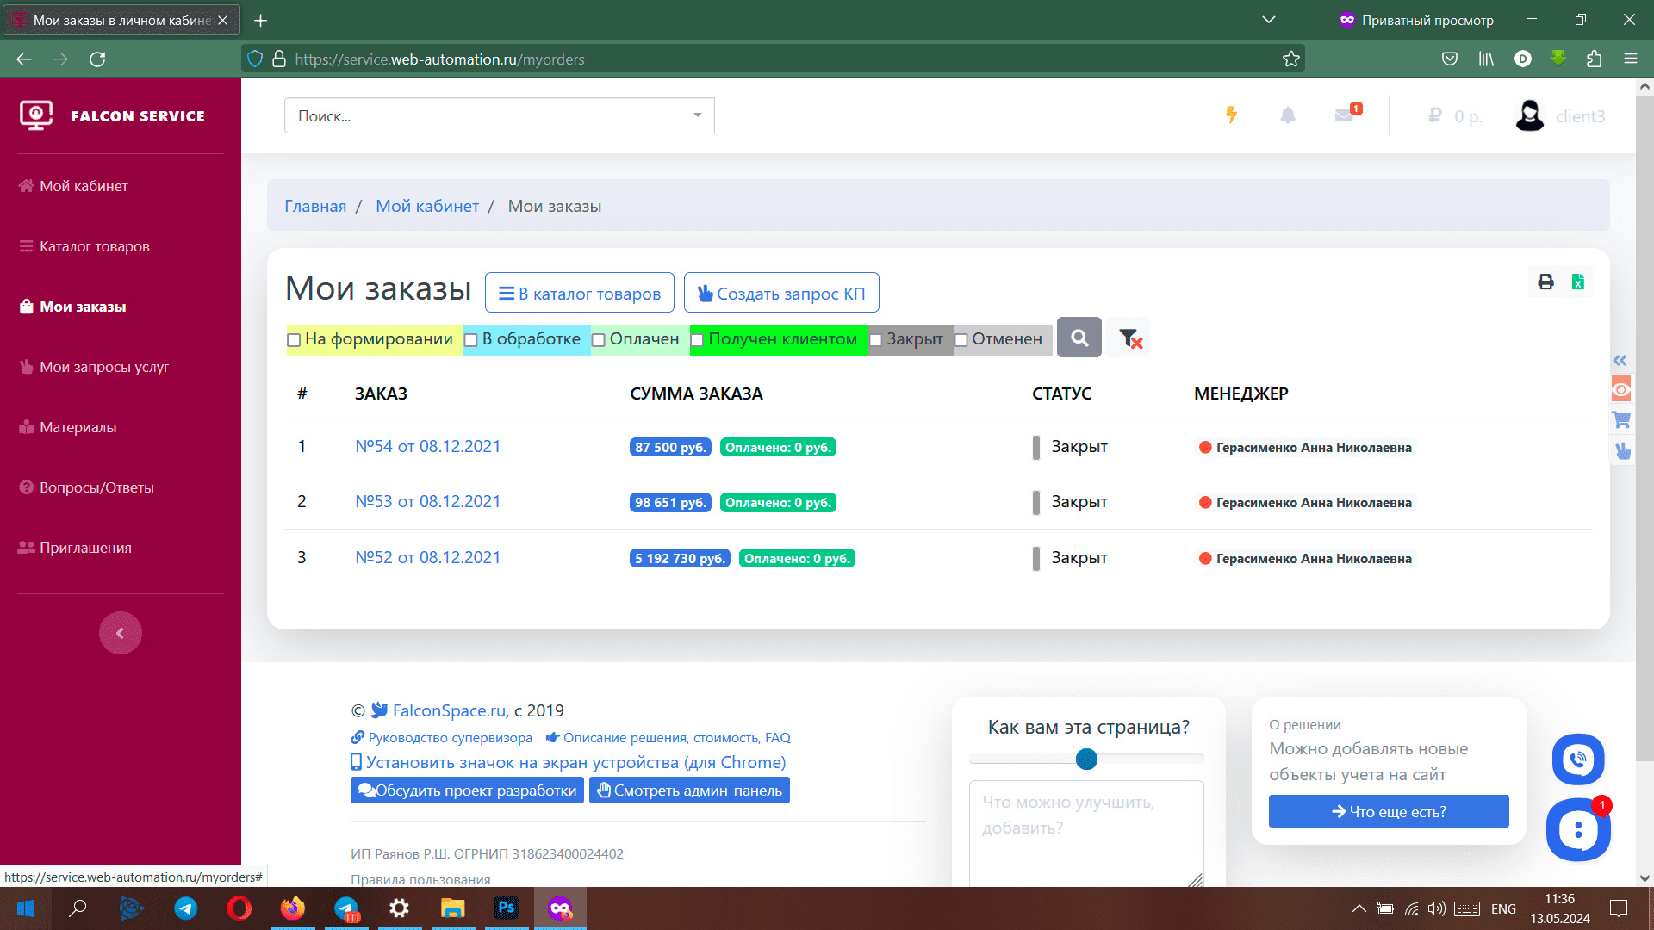Image resolution: width=1654 pixels, height=930 pixels.
Task: Open 'Каталог товаров' in sidebar menu
Action: [x=94, y=246]
